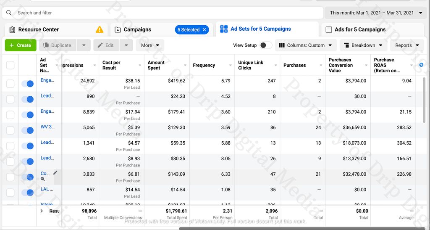Open the Breakdown dropdown
Viewport: 430px width, 230px height.
[363, 45]
